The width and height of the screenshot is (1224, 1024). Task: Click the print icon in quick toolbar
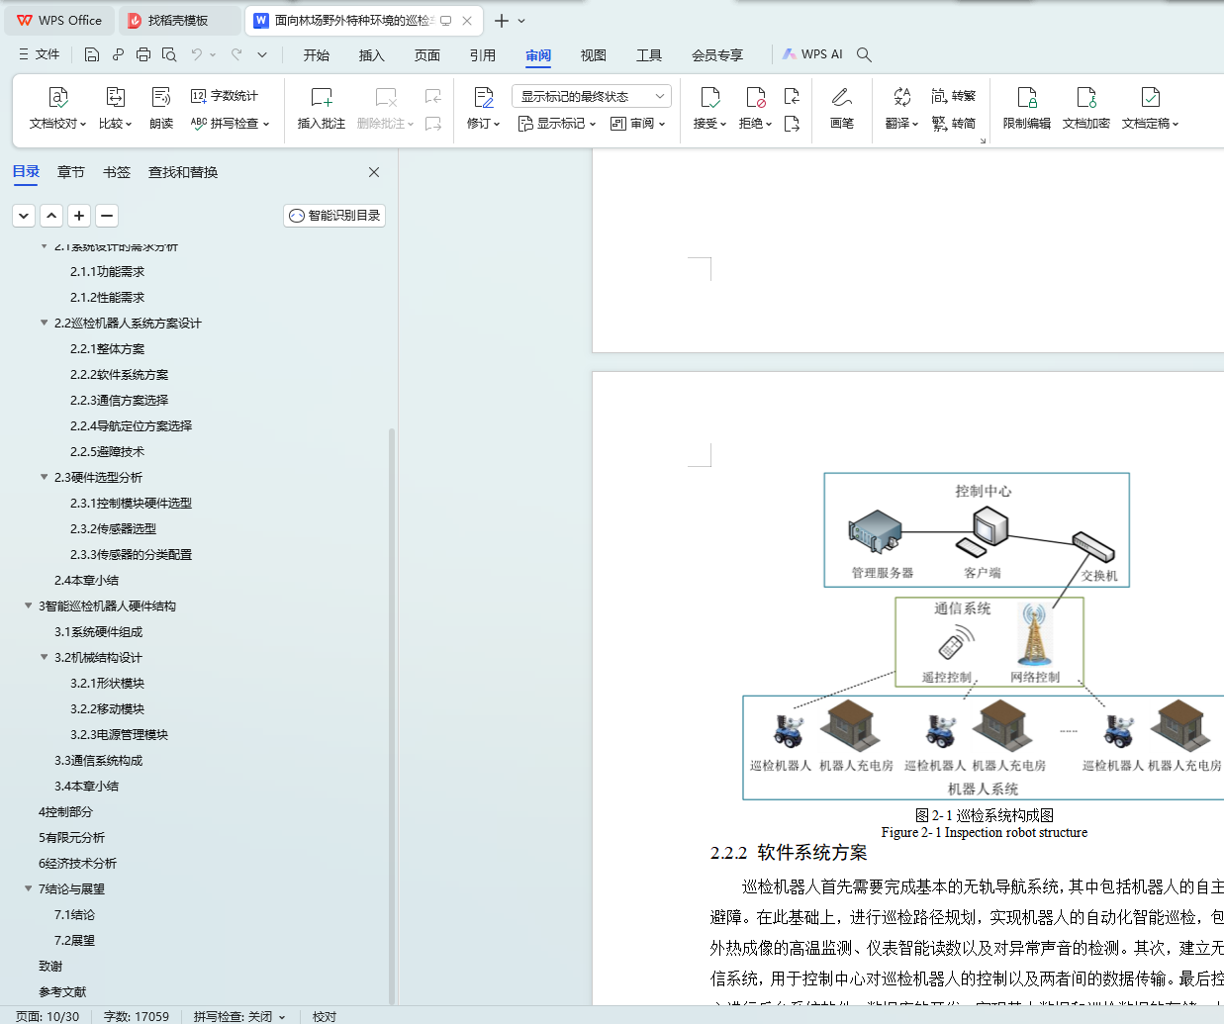[143, 54]
